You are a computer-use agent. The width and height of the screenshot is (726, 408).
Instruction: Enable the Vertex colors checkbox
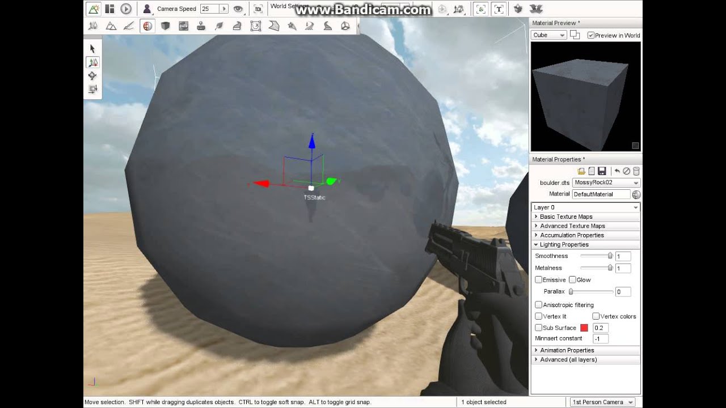(x=596, y=316)
